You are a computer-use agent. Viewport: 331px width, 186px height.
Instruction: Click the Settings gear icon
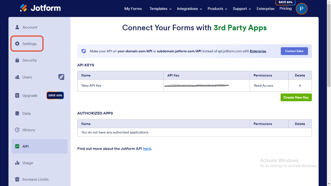coord(17,44)
